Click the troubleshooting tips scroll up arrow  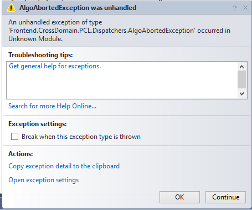point(241,67)
